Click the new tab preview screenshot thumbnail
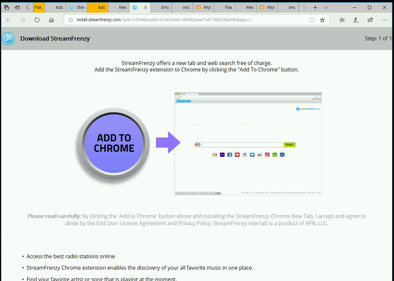 248,144
